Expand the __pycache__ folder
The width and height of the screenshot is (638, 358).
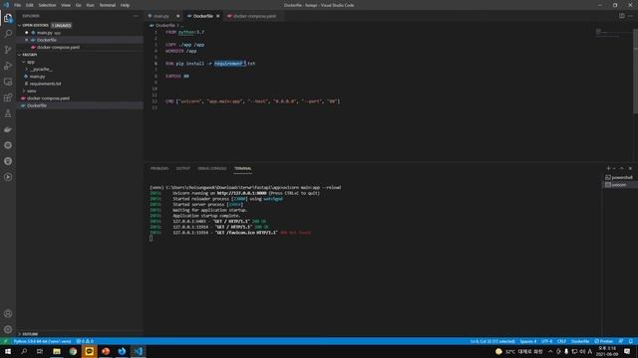pos(27,69)
